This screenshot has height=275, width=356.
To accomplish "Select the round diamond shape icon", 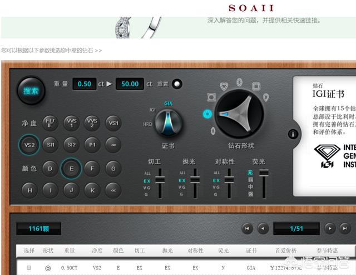I will pos(208,114).
